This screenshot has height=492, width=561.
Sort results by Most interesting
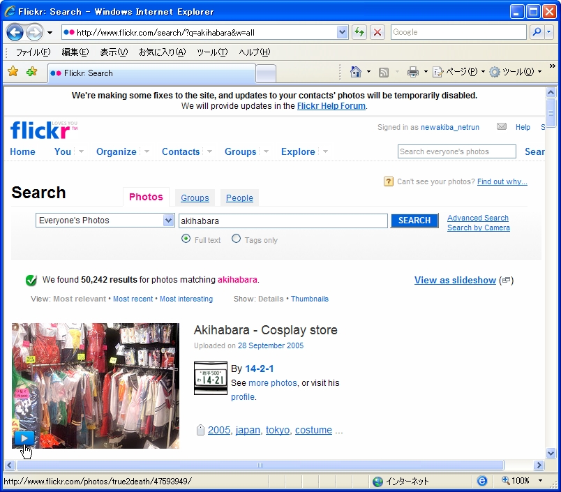tap(186, 299)
